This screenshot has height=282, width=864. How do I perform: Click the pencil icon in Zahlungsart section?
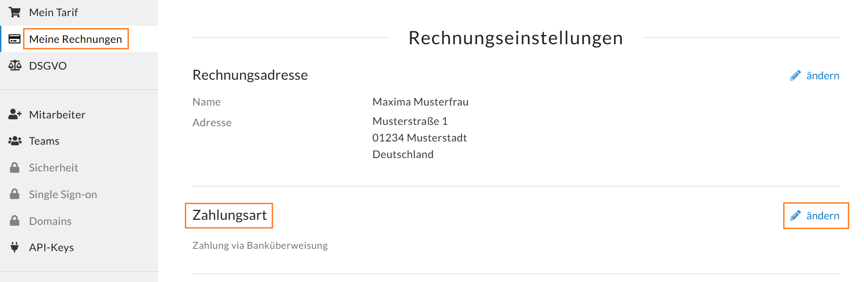coord(795,216)
